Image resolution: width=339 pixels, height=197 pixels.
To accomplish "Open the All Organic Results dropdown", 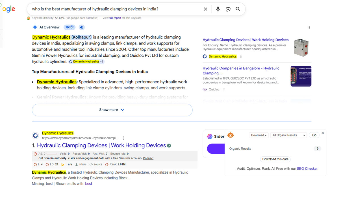I will (288, 135).
